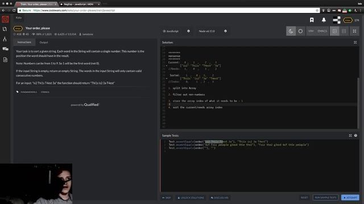This screenshot has height=204, width=364.
Task: Click the RESET button
Action: (x=304, y=198)
